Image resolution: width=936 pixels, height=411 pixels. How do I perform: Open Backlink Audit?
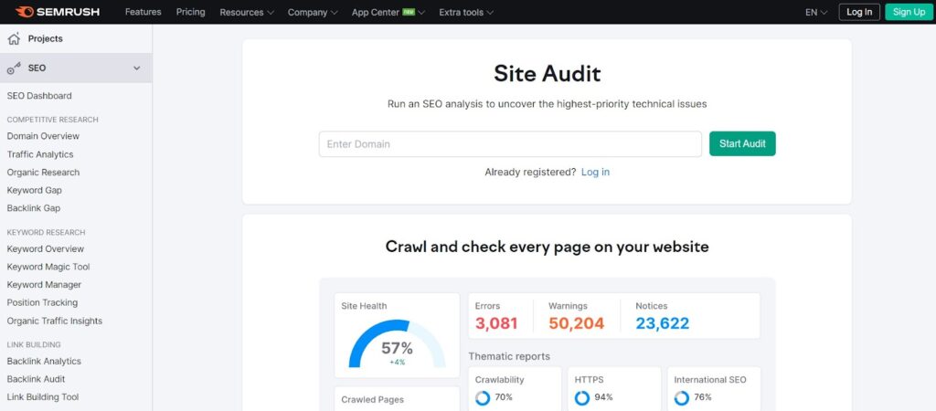36,379
